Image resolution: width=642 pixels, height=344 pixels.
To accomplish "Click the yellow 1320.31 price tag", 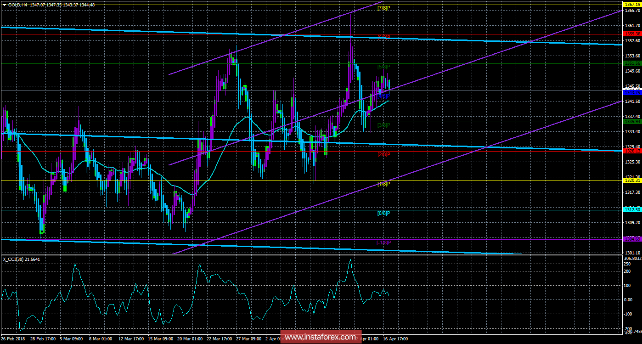I will coord(632,180).
